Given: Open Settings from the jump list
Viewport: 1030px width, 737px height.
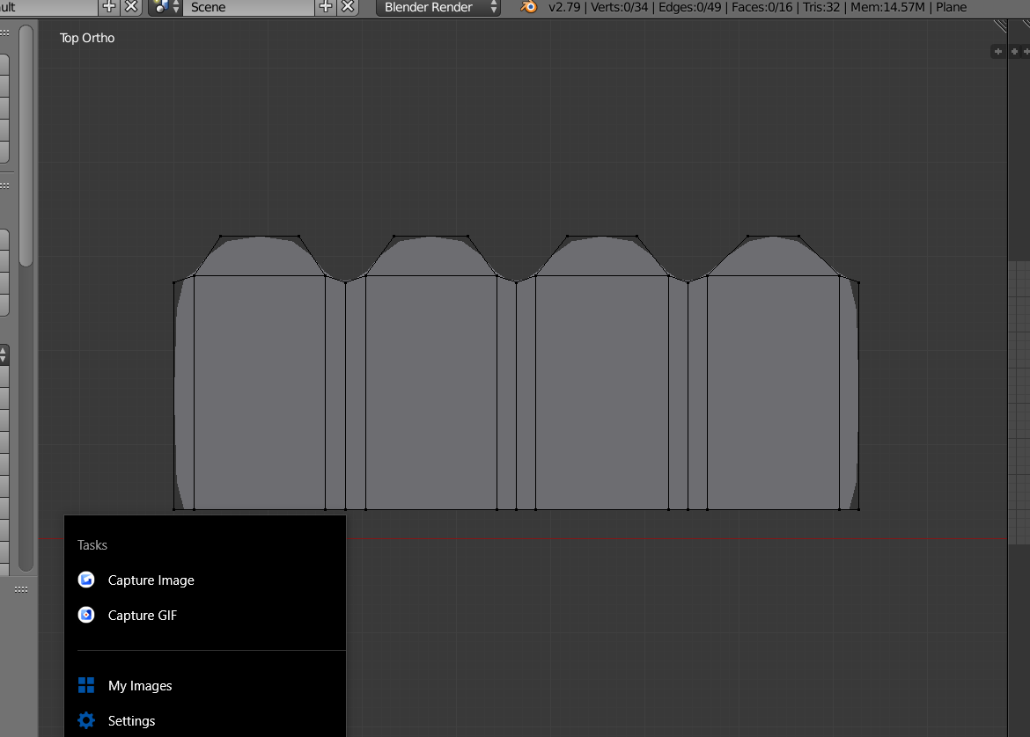Looking at the screenshot, I should [x=131, y=721].
